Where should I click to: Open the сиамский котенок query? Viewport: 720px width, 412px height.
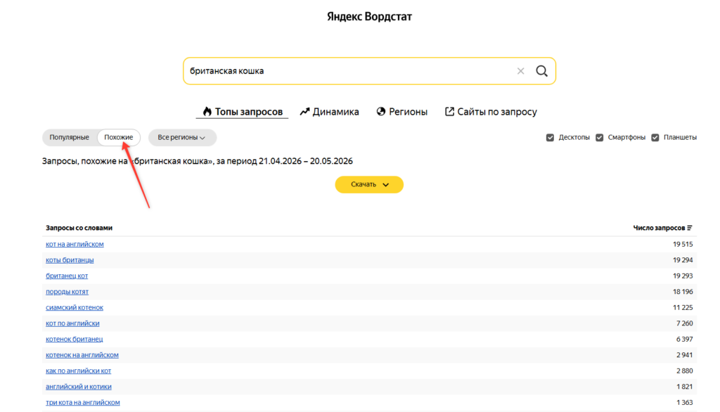(x=75, y=308)
